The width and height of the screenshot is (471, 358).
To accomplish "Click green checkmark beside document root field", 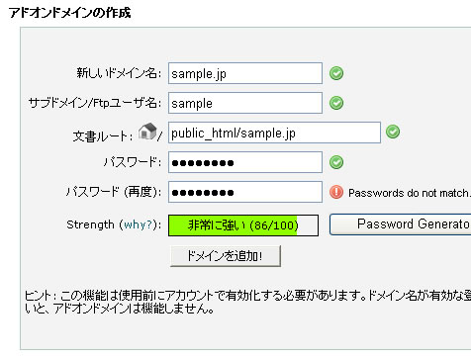I will tap(393, 132).
